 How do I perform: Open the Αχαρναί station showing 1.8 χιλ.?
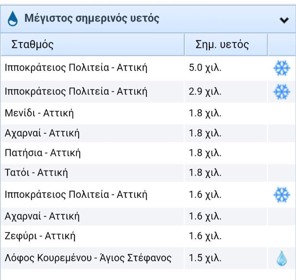coord(42,133)
